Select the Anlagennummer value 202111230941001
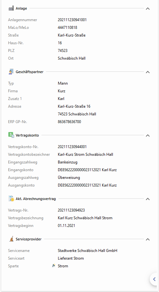Screen dimensions: 159x292 point(72,20)
